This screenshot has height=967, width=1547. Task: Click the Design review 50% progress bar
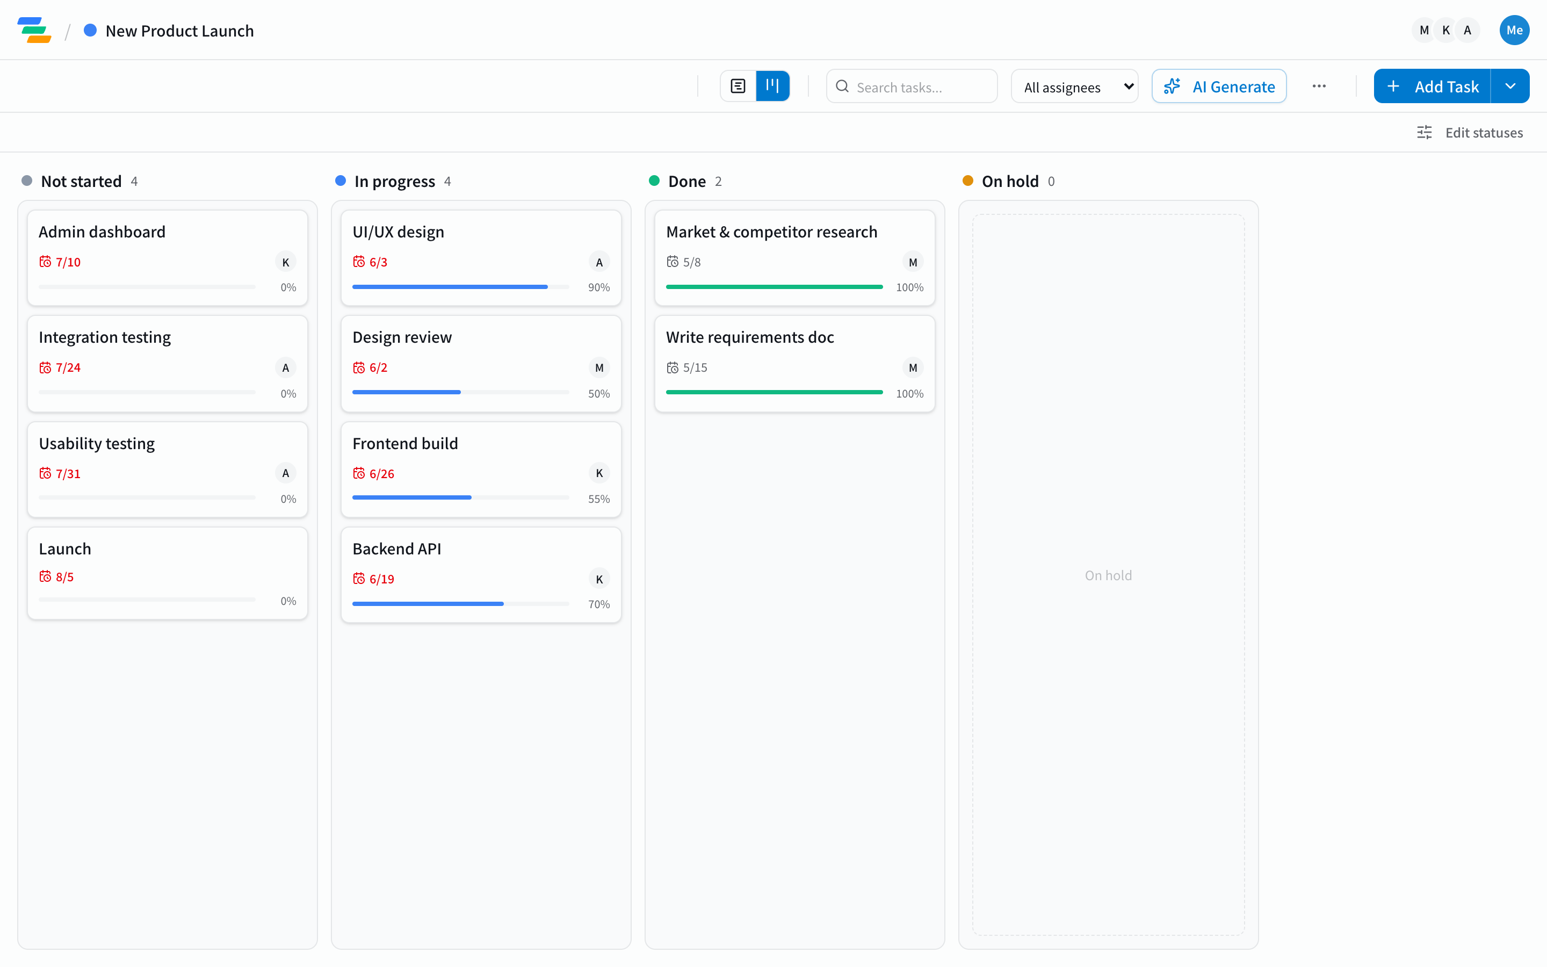[461, 392]
